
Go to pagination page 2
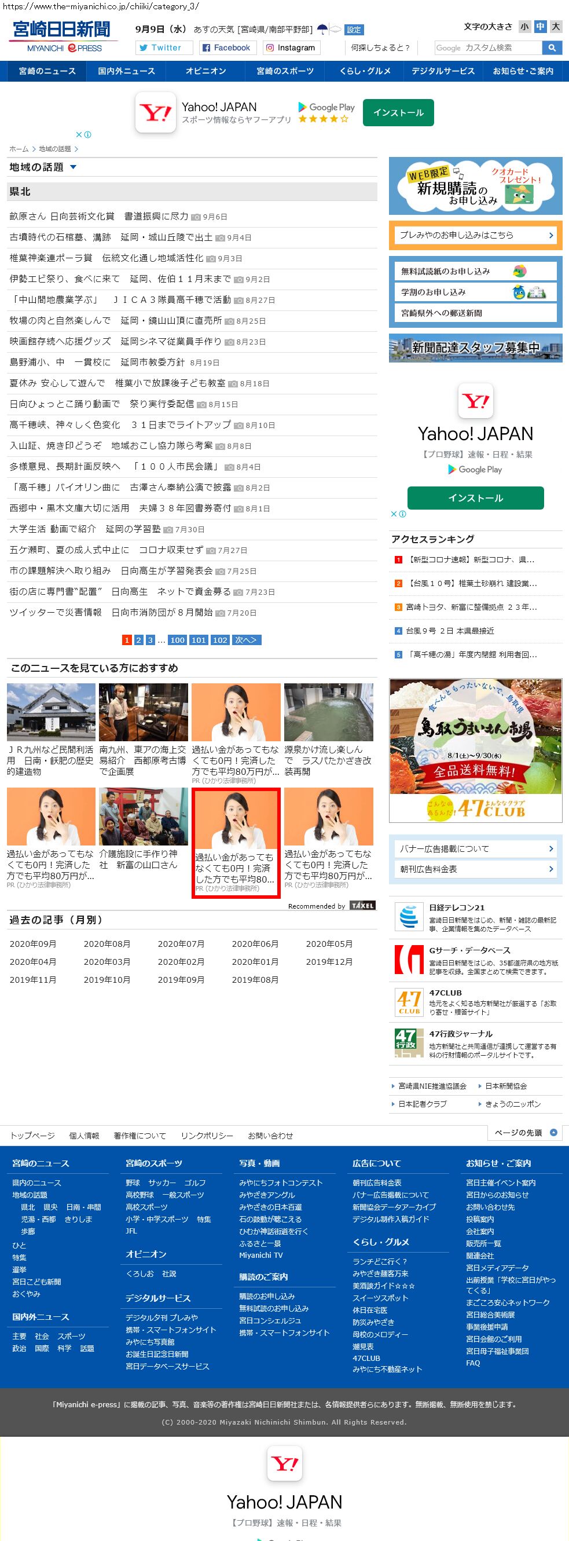point(138,640)
